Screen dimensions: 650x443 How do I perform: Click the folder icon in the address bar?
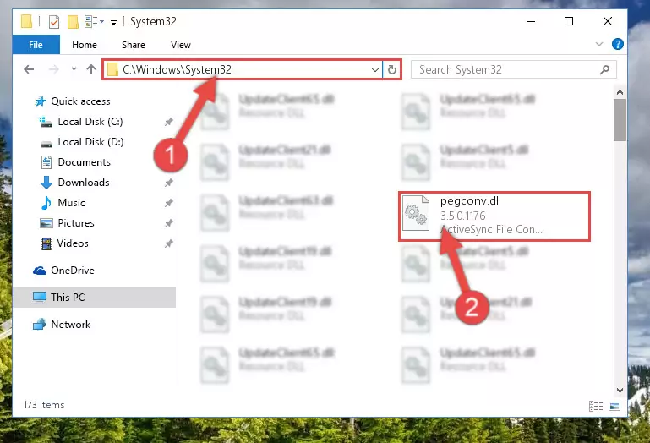tap(112, 69)
